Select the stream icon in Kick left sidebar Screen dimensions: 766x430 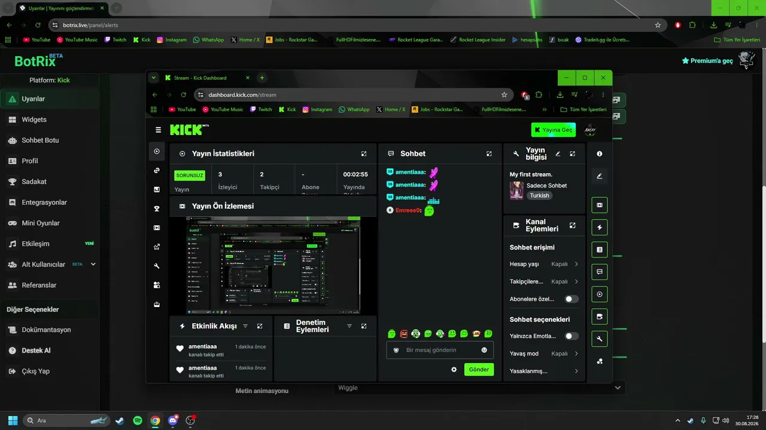click(x=157, y=152)
